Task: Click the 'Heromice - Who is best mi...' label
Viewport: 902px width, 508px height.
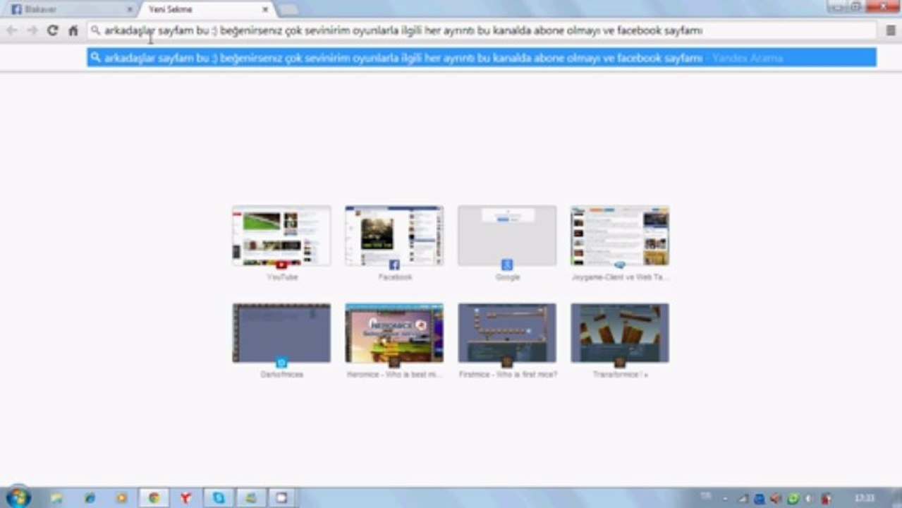Action: click(394, 375)
